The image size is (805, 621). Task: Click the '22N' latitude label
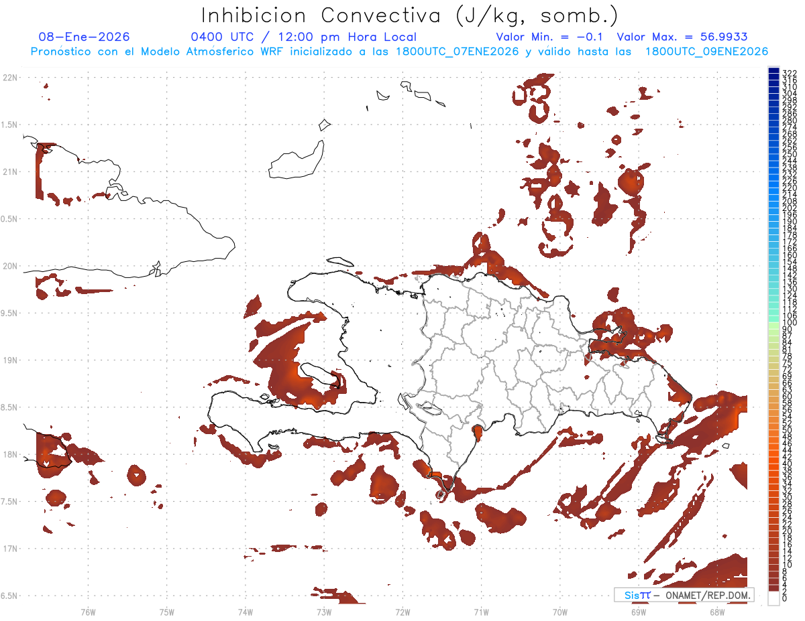point(10,77)
